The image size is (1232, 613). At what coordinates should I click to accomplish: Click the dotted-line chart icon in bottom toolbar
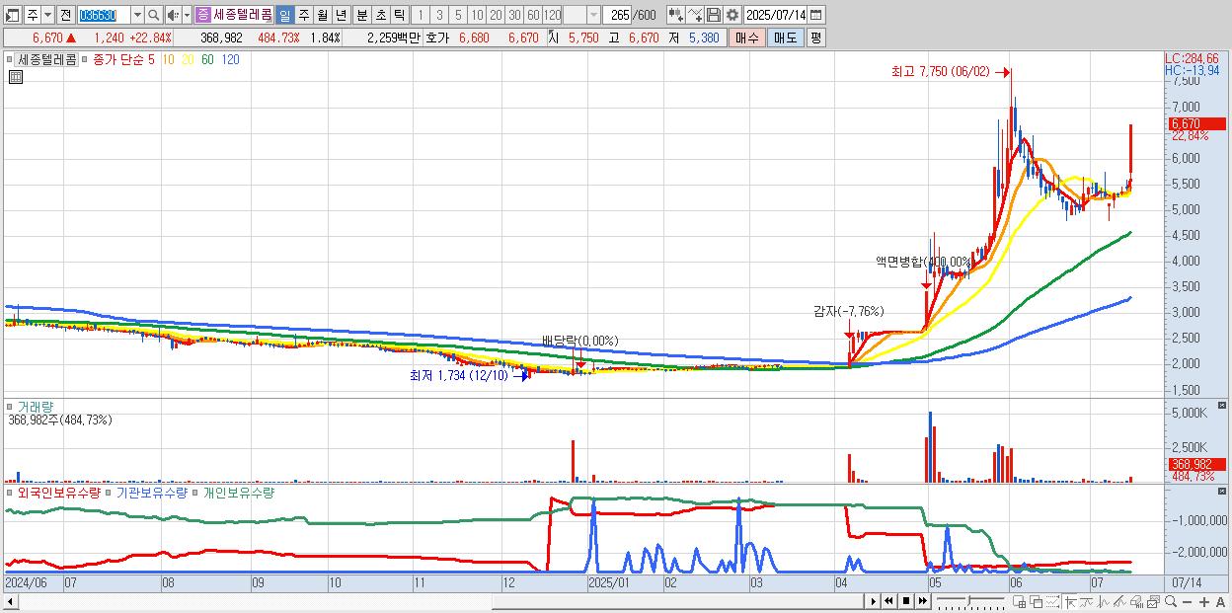(x=1053, y=601)
